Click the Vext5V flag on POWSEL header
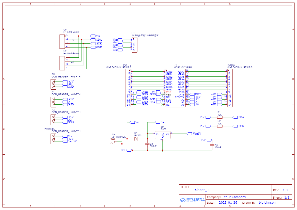 65,141
